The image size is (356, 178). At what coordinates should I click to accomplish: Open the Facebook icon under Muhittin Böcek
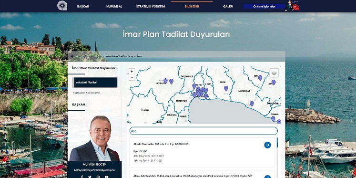coord(82,177)
